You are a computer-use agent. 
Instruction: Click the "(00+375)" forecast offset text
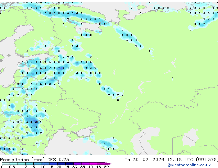pos(207,159)
